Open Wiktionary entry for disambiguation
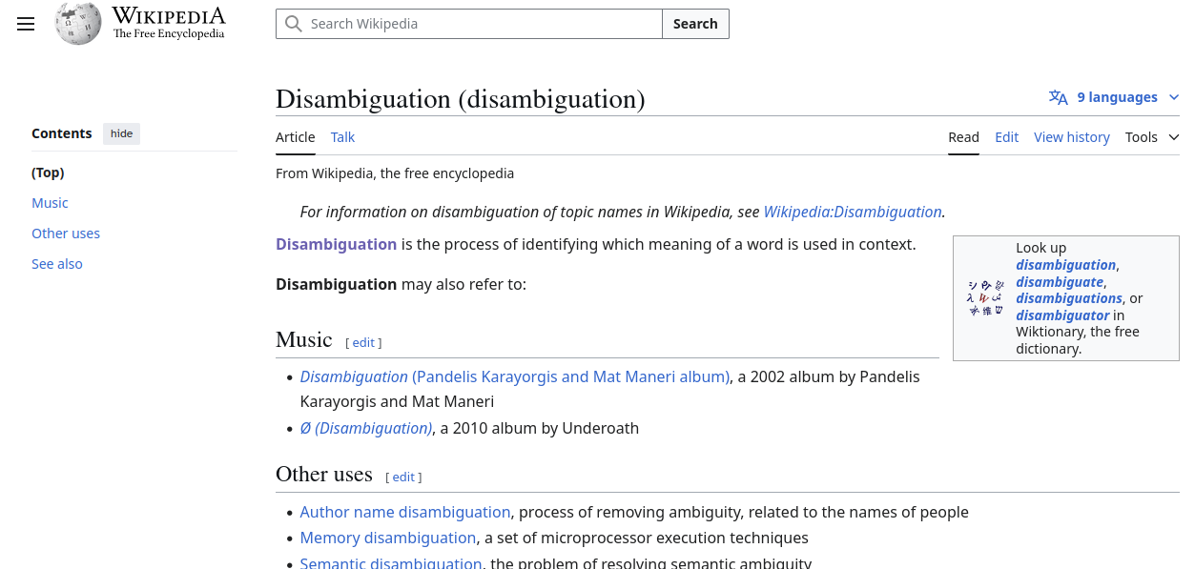 click(x=1065, y=265)
